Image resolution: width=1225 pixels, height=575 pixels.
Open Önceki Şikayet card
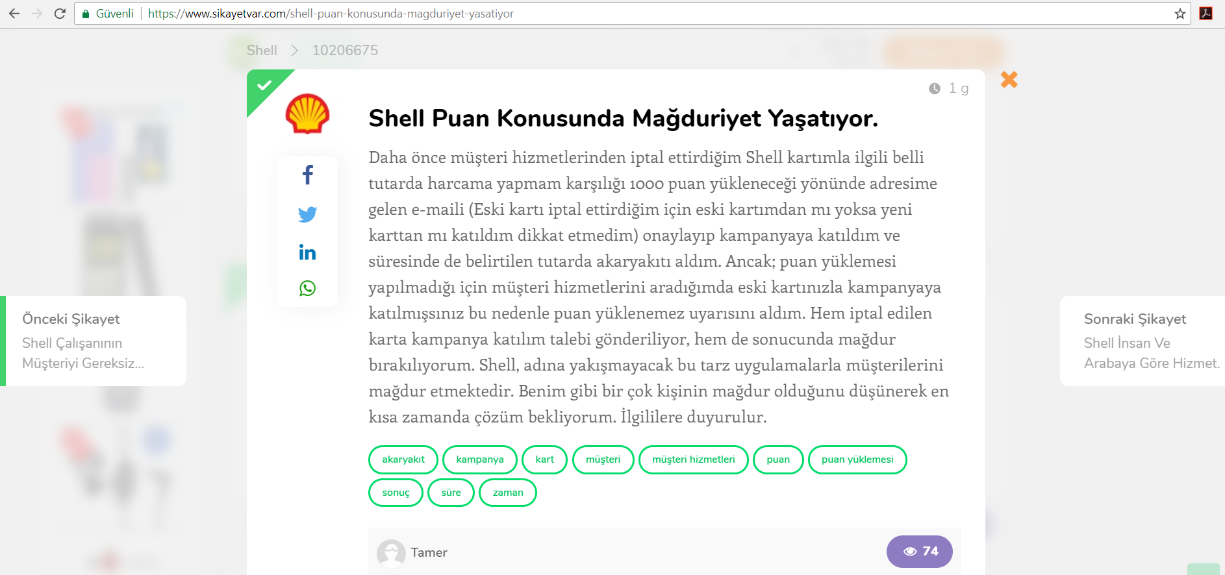tap(95, 341)
